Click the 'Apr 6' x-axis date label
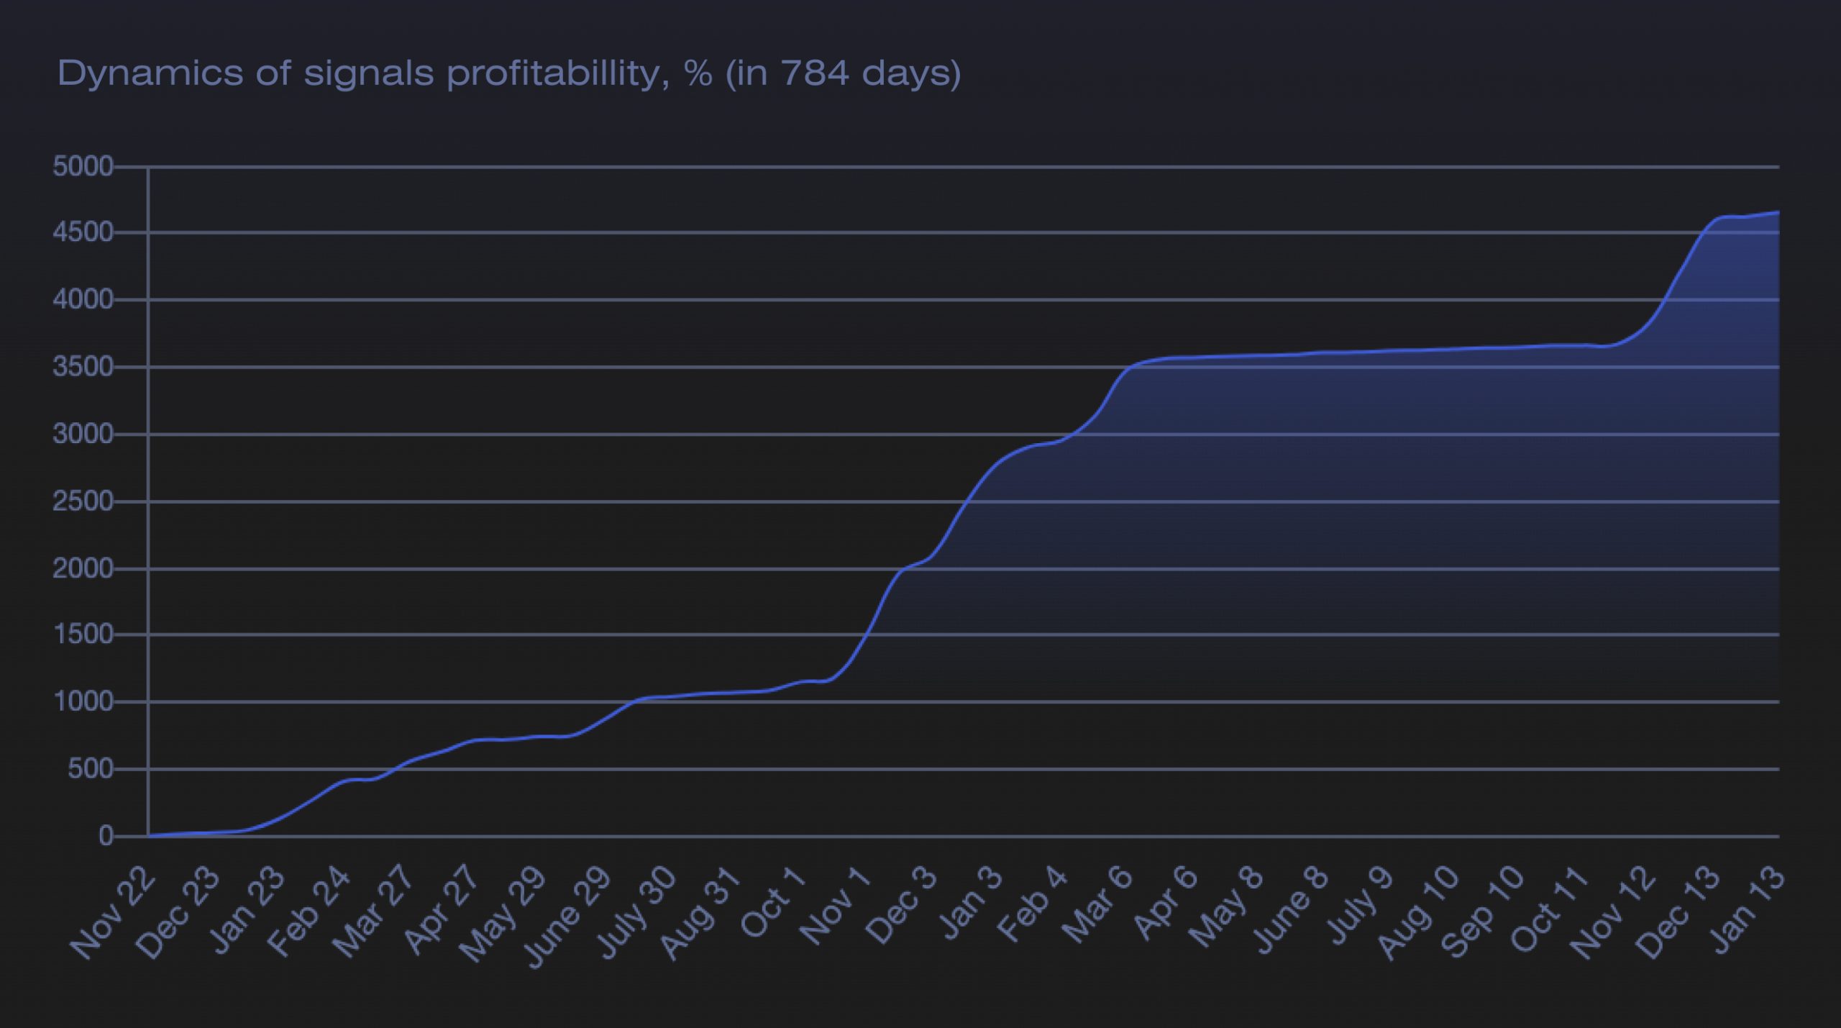1841x1028 pixels. coord(1166,902)
